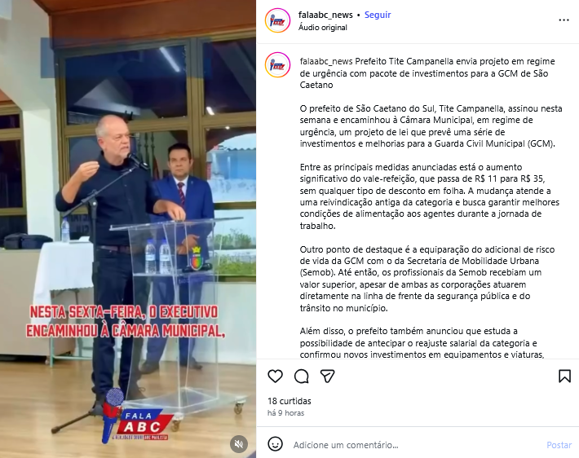The height and width of the screenshot is (458, 579).
Task: Unmute the video with the speaker icon
Action: point(239,443)
